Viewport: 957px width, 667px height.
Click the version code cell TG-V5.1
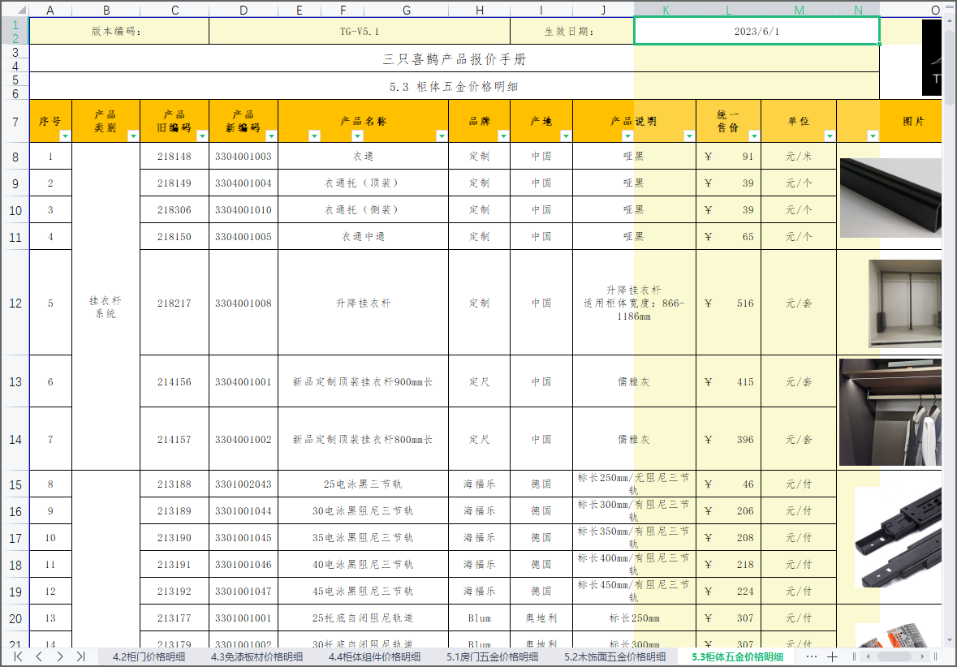360,31
